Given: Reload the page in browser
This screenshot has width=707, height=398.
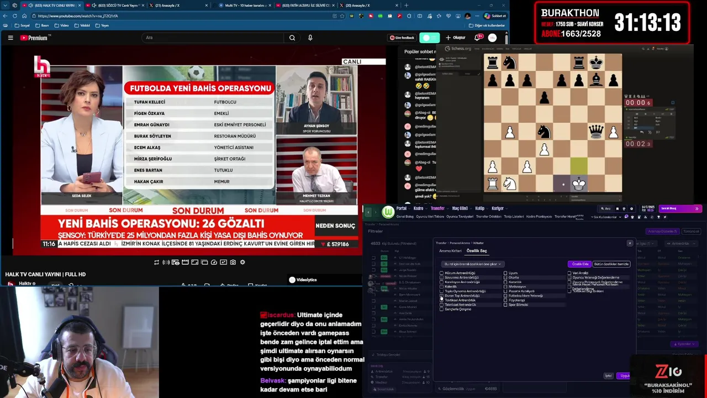Looking at the screenshot, I should click(15, 16).
